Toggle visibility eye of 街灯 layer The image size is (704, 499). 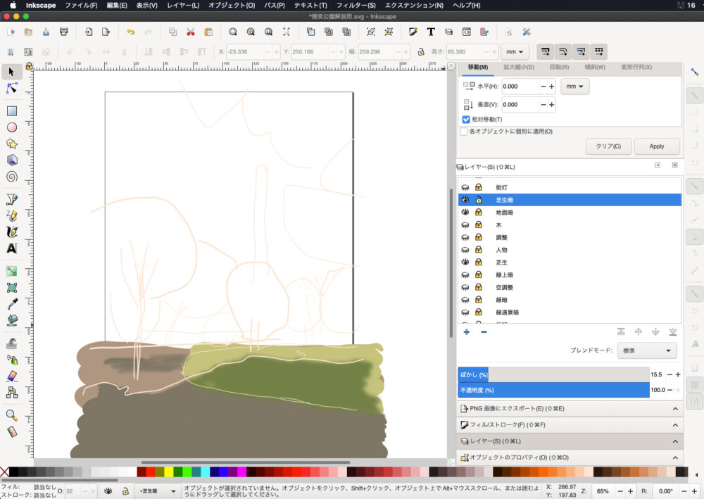click(x=465, y=188)
